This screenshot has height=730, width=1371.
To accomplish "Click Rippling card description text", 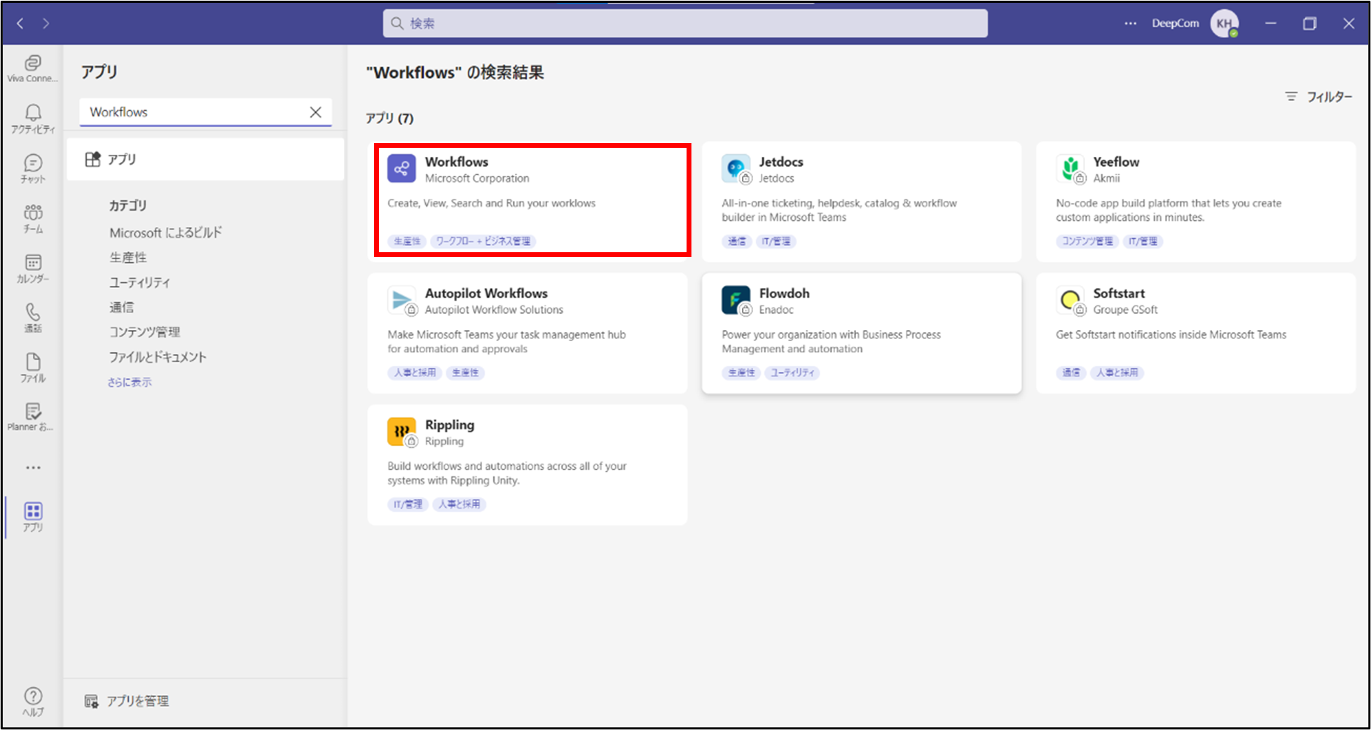I will pyautogui.click(x=507, y=473).
